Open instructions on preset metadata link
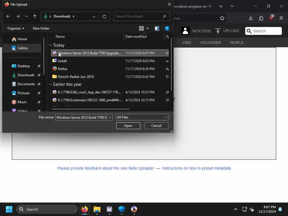288x216 pixels. pos(196,168)
